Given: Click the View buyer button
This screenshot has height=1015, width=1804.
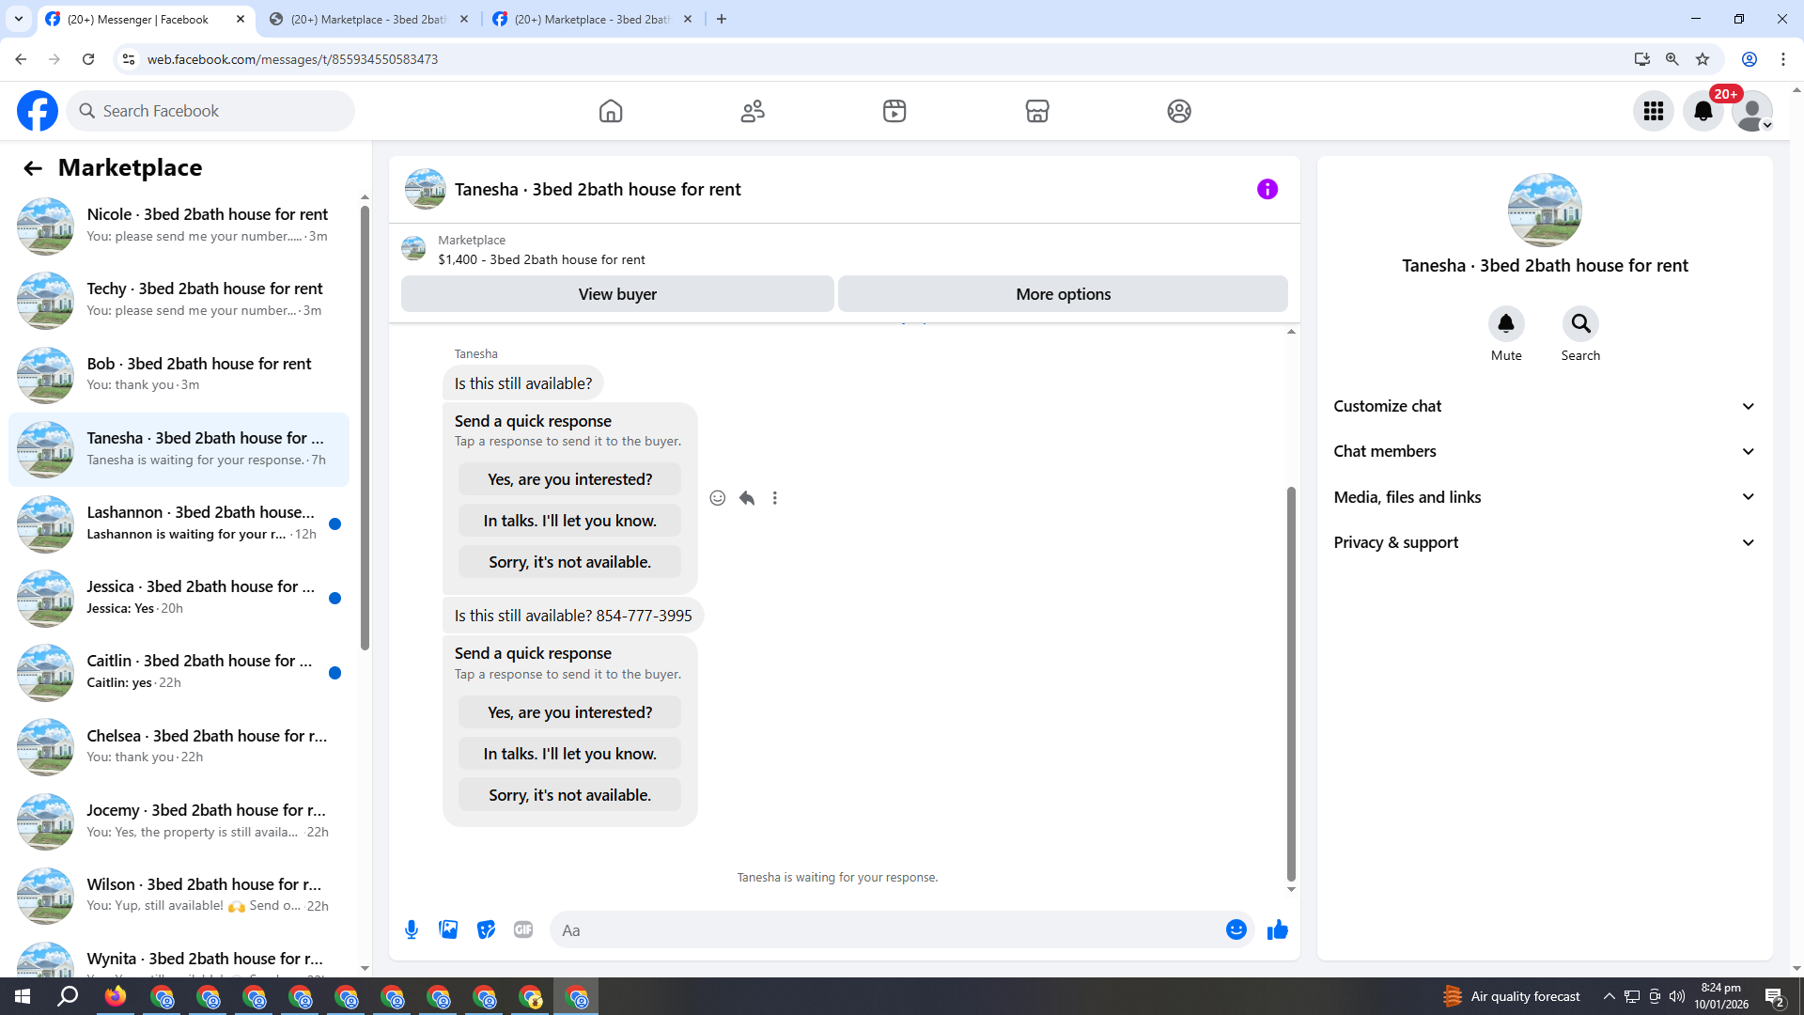Looking at the screenshot, I should 616,294.
